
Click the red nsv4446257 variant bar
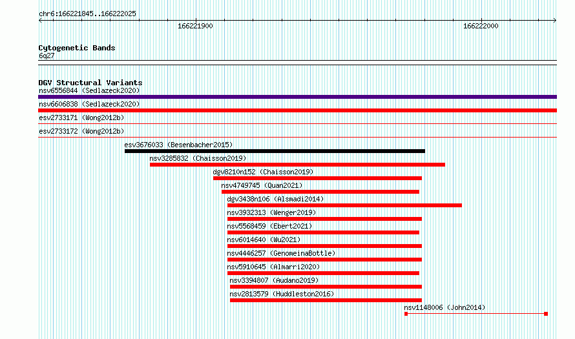324,260
